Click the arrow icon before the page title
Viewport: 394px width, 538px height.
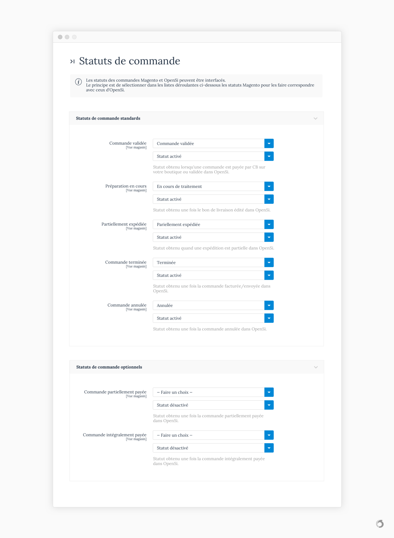72,61
